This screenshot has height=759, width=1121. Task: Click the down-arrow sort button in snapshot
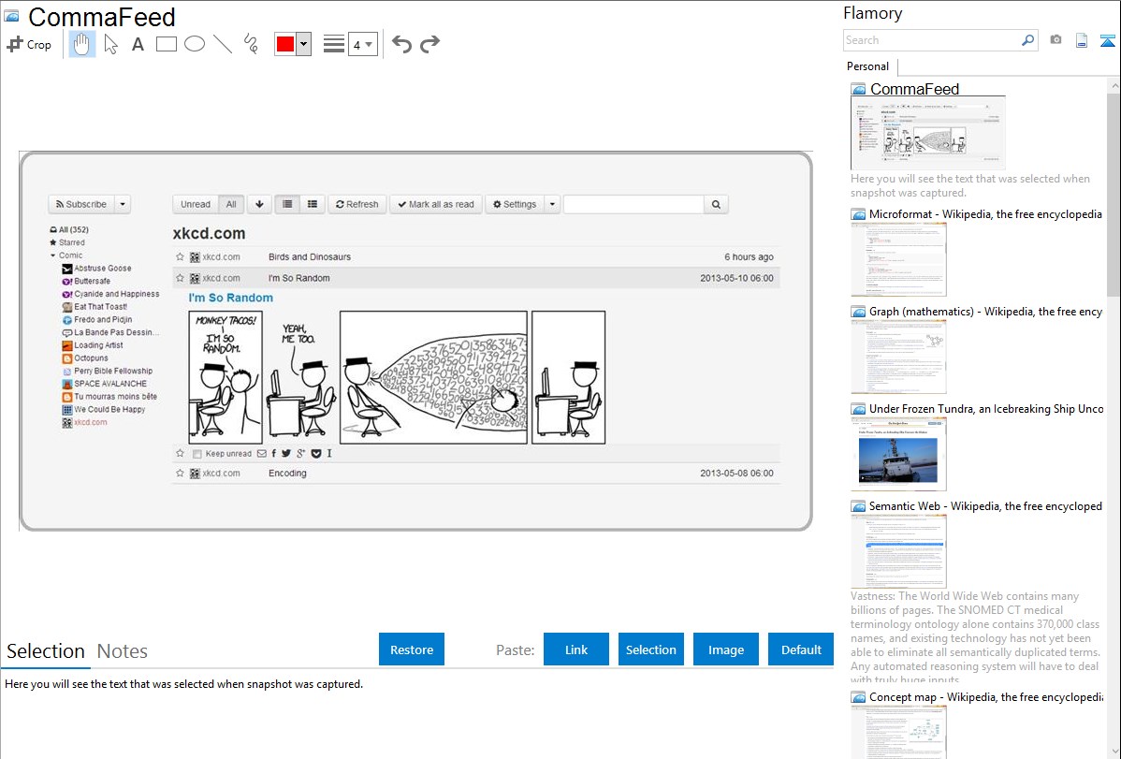pyautogui.click(x=259, y=204)
